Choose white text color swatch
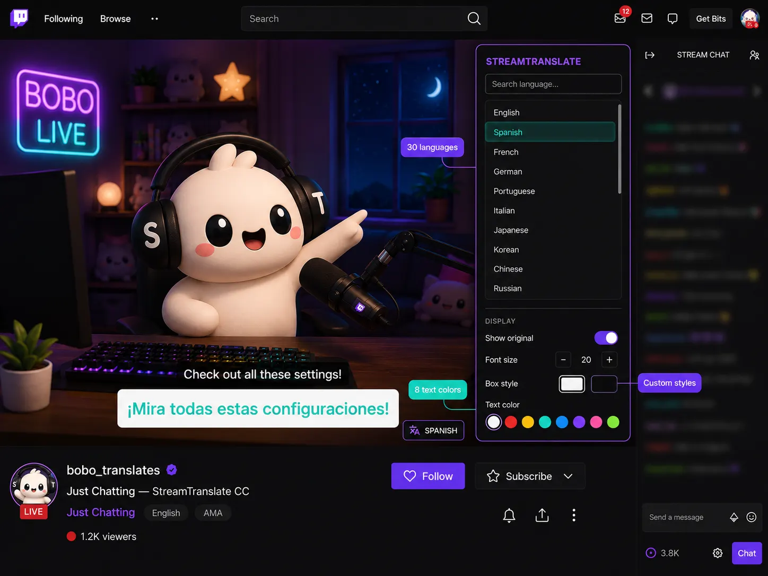This screenshot has width=768, height=576. (494, 422)
